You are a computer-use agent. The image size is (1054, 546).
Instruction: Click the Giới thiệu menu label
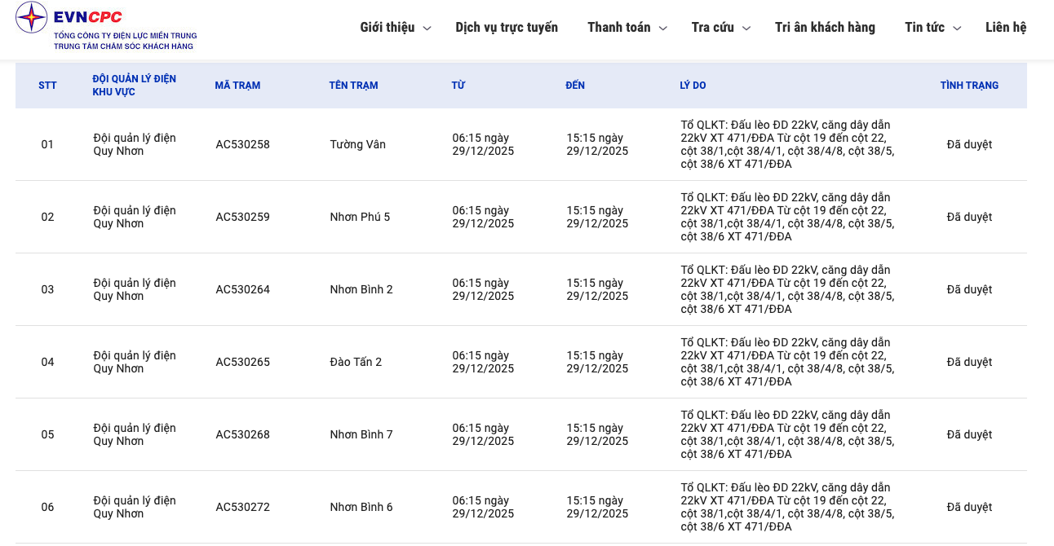[387, 28]
